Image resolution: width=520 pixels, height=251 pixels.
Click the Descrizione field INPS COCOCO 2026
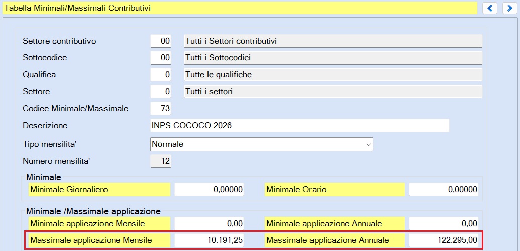tap(299, 126)
